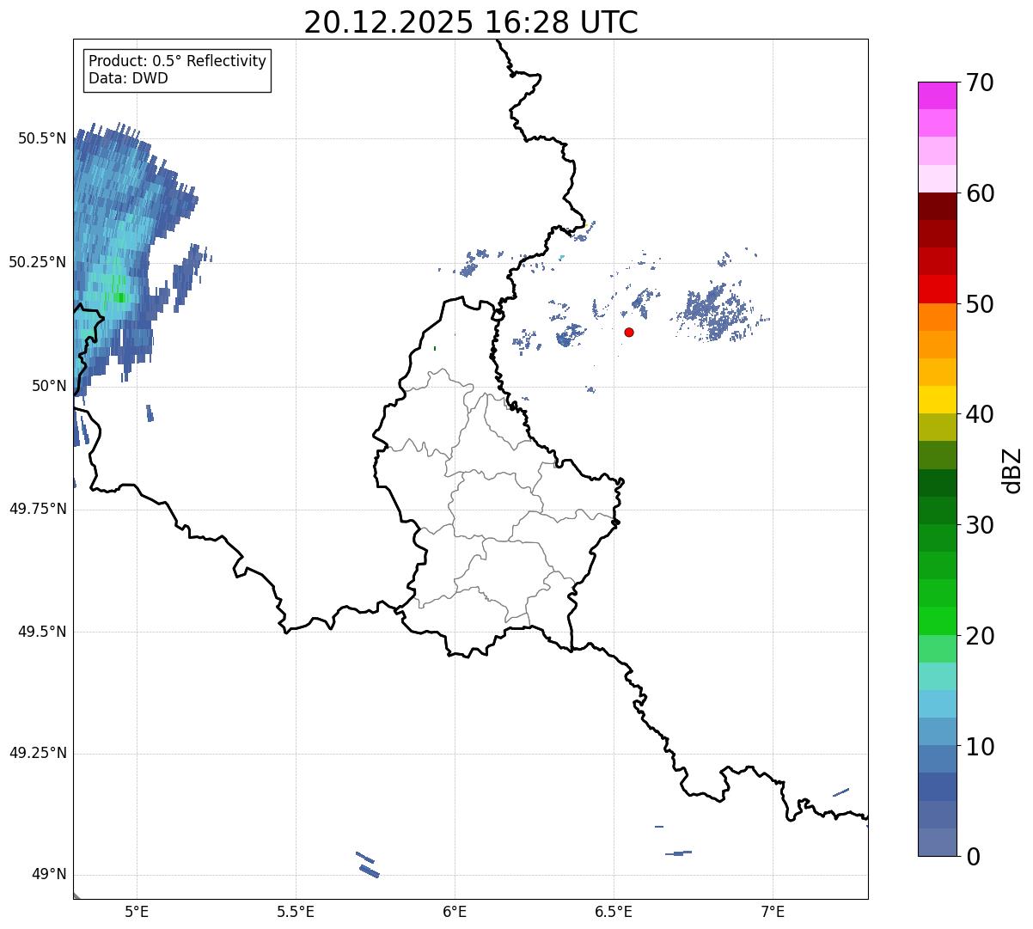The width and height of the screenshot is (1033, 929).
Task: Click the 'dBZ' colorbar label
Action: (1012, 470)
